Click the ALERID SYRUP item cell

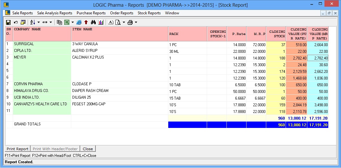coord(120,51)
